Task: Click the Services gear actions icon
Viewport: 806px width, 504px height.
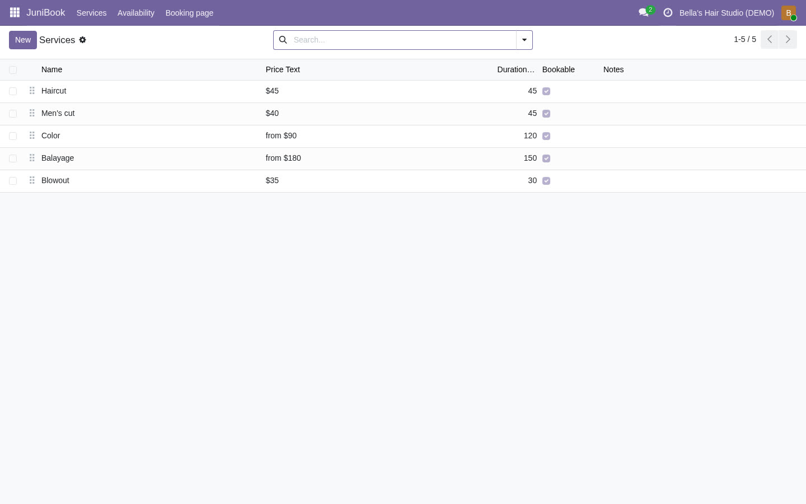Action: 83,40
